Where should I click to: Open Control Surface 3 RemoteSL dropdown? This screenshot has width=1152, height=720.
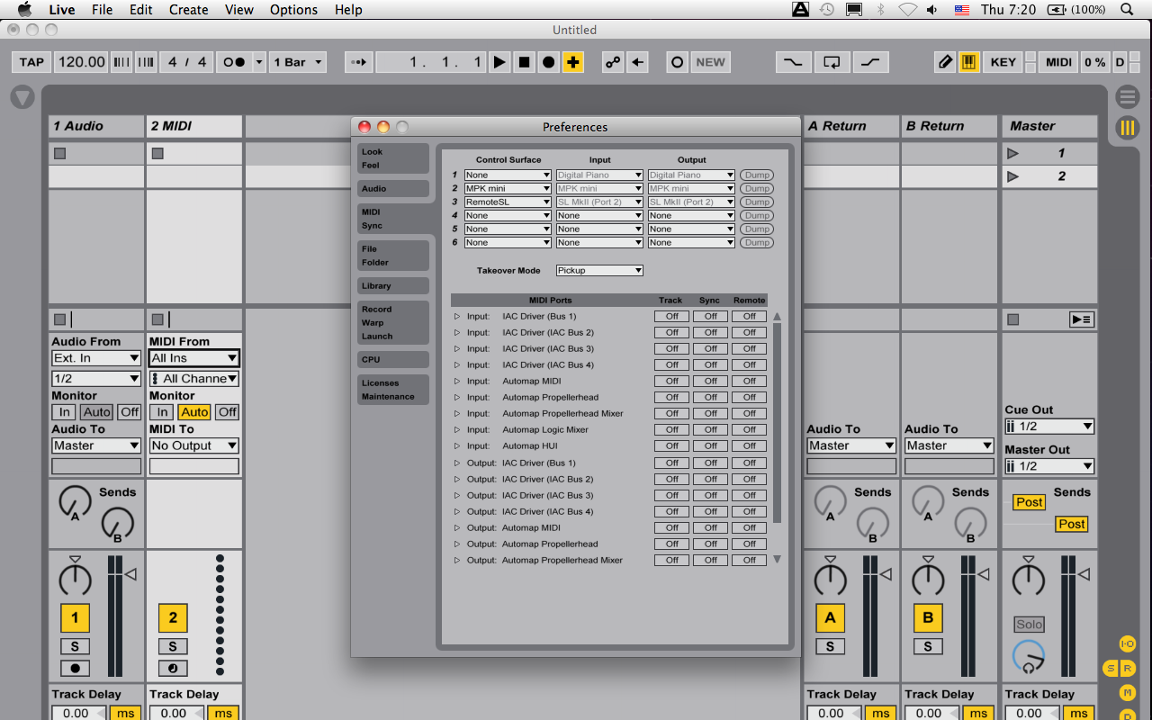pos(508,202)
